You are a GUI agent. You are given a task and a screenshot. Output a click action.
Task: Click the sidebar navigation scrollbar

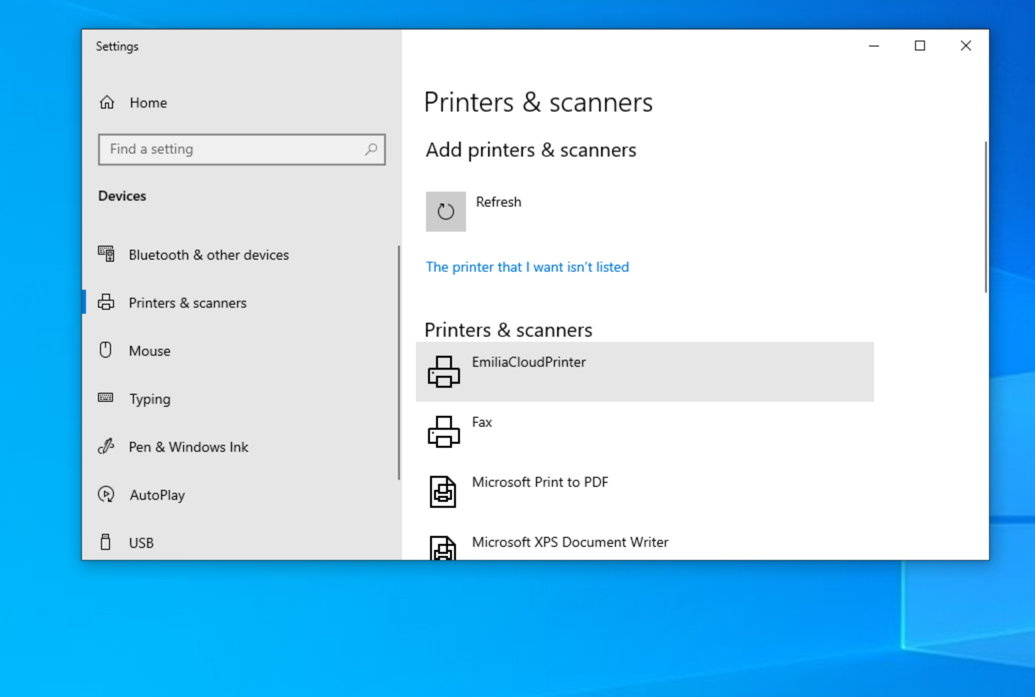pyautogui.click(x=398, y=362)
